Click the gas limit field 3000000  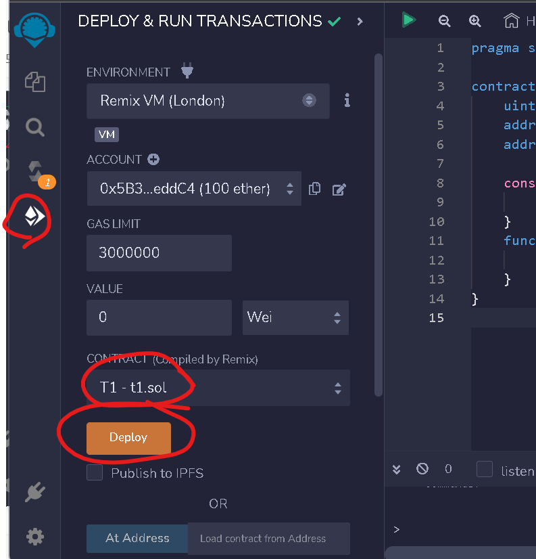point(160,252)
